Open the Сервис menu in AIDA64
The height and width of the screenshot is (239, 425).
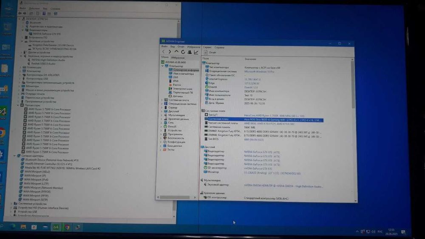coord(207,47)
